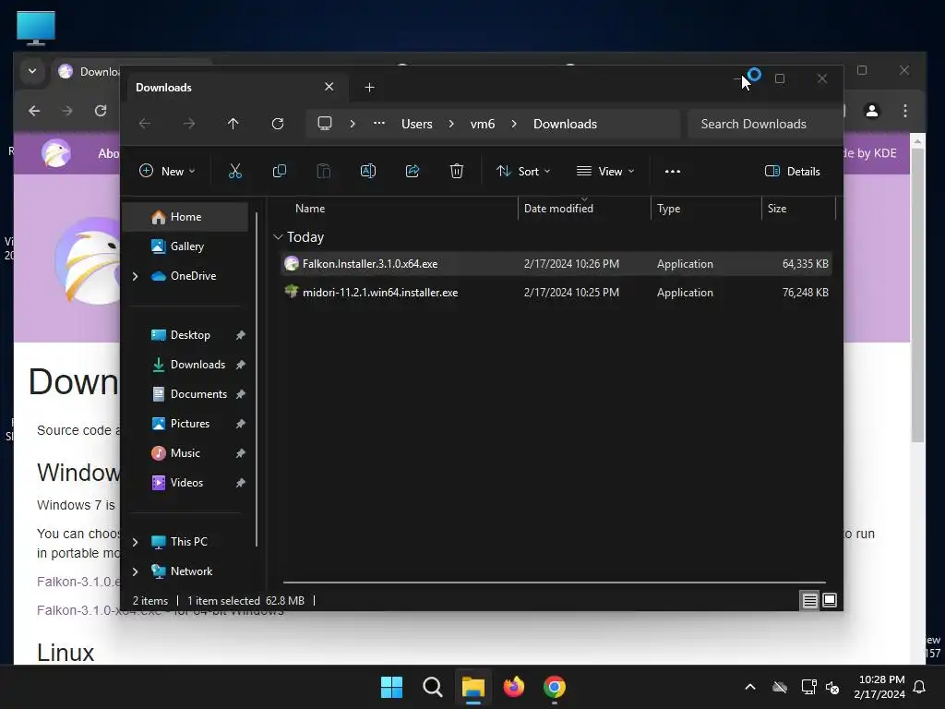Click the Copy icon in Explorer toolbar

coord(279,171)
